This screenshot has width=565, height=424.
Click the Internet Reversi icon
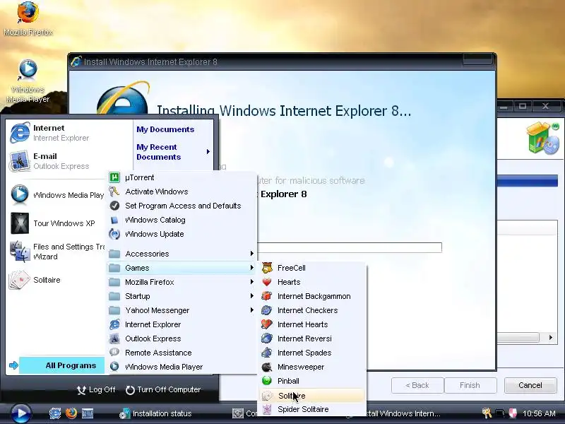[267, 338]
